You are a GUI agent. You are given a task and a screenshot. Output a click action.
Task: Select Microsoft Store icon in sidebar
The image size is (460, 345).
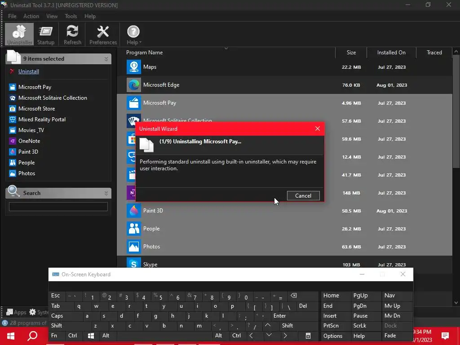click(12, 109)
